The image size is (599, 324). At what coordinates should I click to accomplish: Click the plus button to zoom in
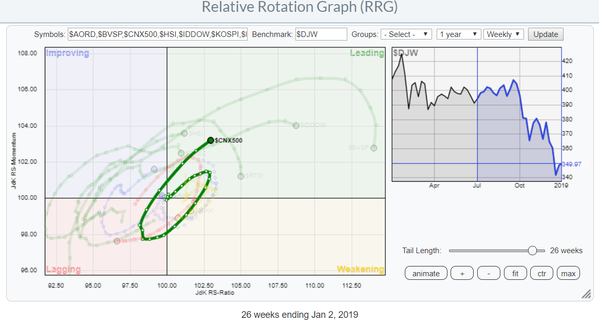[x=462, y=273]
